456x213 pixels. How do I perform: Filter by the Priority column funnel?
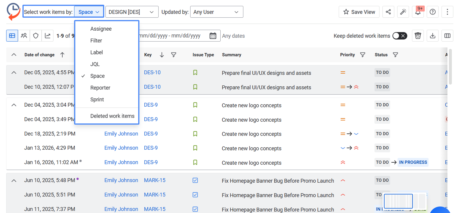pos(363,55)
